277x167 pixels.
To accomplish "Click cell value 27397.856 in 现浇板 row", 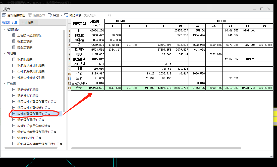I will pyautogui.click(x=163, y=50).
